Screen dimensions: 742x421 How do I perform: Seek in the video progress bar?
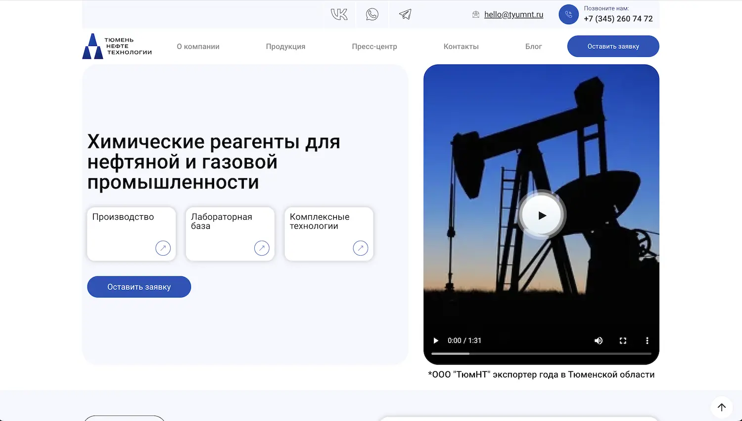coord(541,353)
